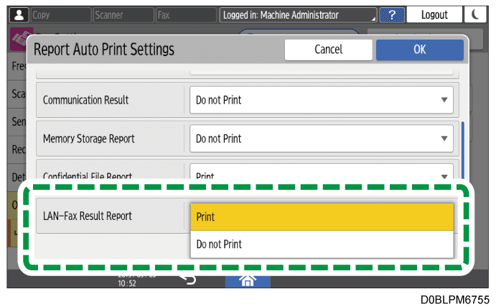Click the user login icon in top bar
The width and height of the screenshot is (496, 307).
[x=17, y=14]
